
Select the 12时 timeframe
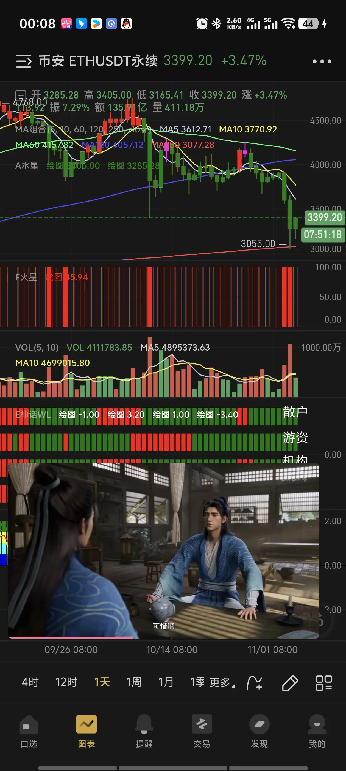(66, 682)
